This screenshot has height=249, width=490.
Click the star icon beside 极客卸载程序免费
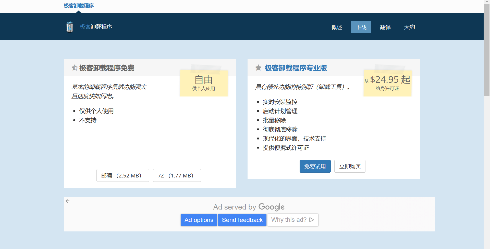click(x=74, y=68)
